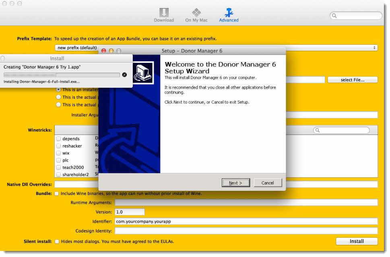Open the Prefix Template dropdown
The height and width of the screenshot is (257, 390).
[x=216, y=48]
